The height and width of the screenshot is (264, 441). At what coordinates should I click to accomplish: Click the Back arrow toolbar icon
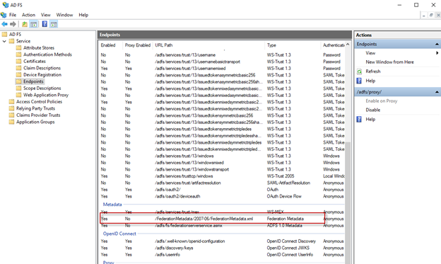(x=4, y=24)
